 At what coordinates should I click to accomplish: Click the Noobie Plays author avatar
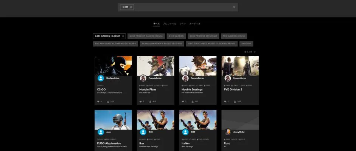point(143,78)
